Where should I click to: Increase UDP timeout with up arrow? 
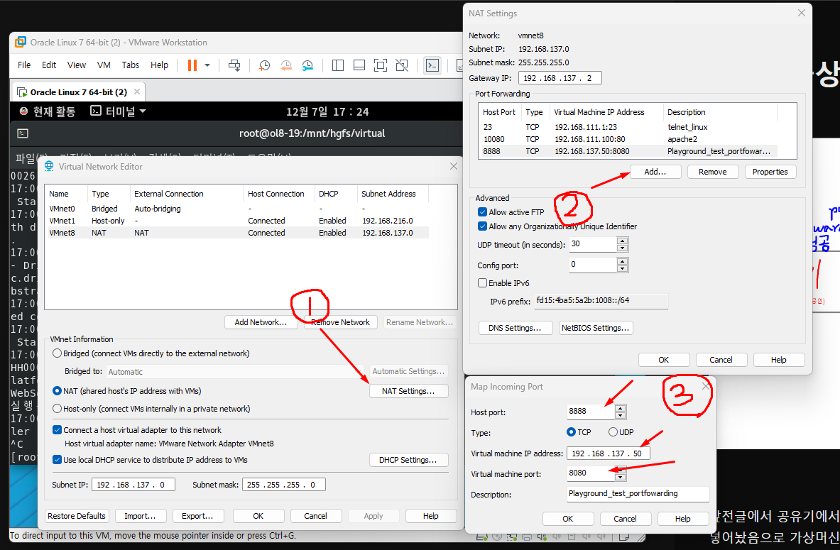(622, 241)
